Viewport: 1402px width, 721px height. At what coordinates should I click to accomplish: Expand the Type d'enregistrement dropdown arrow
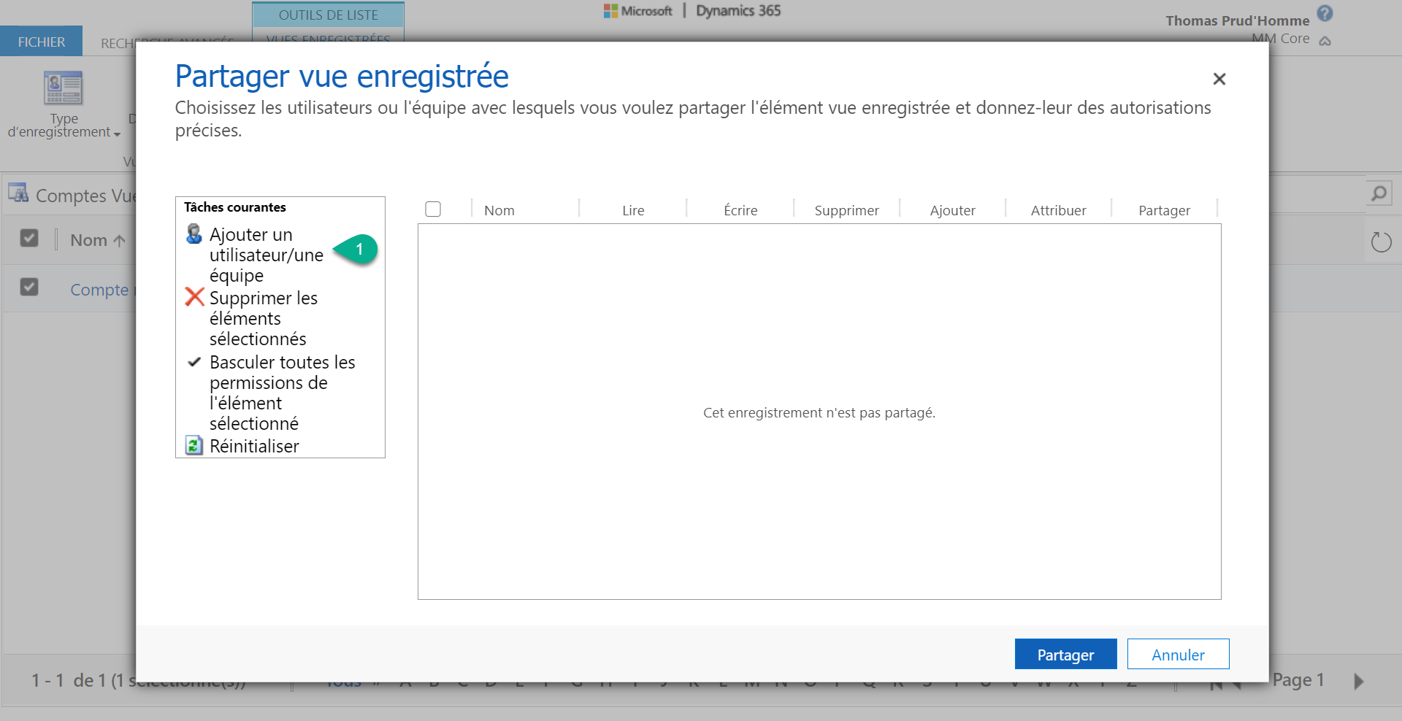tap(118, 134)
